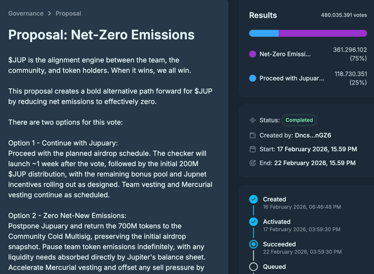Viewport: 374px width, 274px height.
Task: Select the truncated Net-Zero Emissi... result label
Action: 285,54
